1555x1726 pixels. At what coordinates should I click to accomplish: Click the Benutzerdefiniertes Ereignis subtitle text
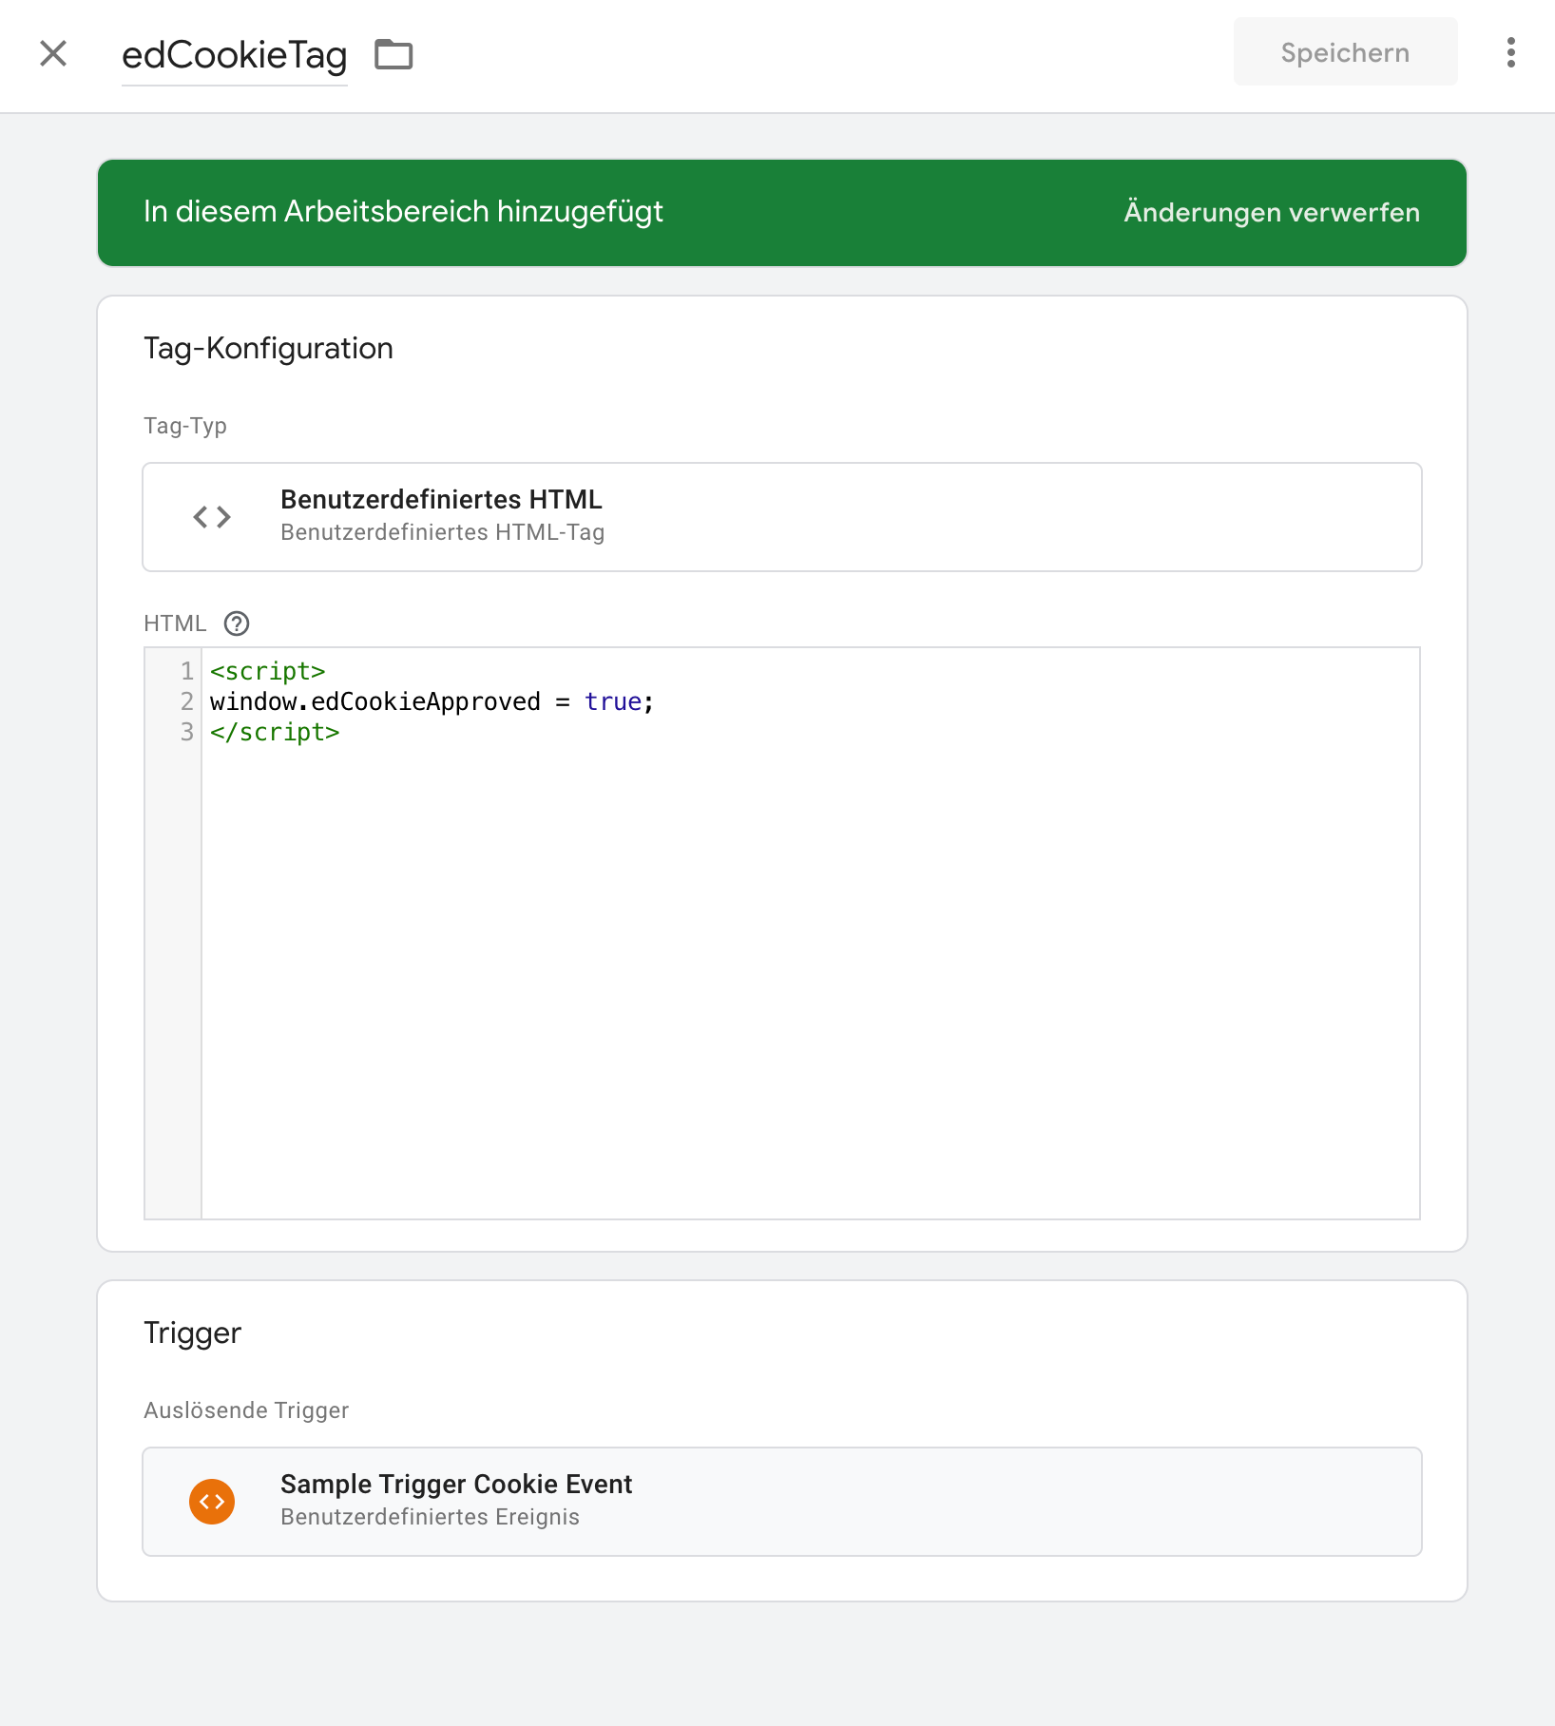(430, 1517)
